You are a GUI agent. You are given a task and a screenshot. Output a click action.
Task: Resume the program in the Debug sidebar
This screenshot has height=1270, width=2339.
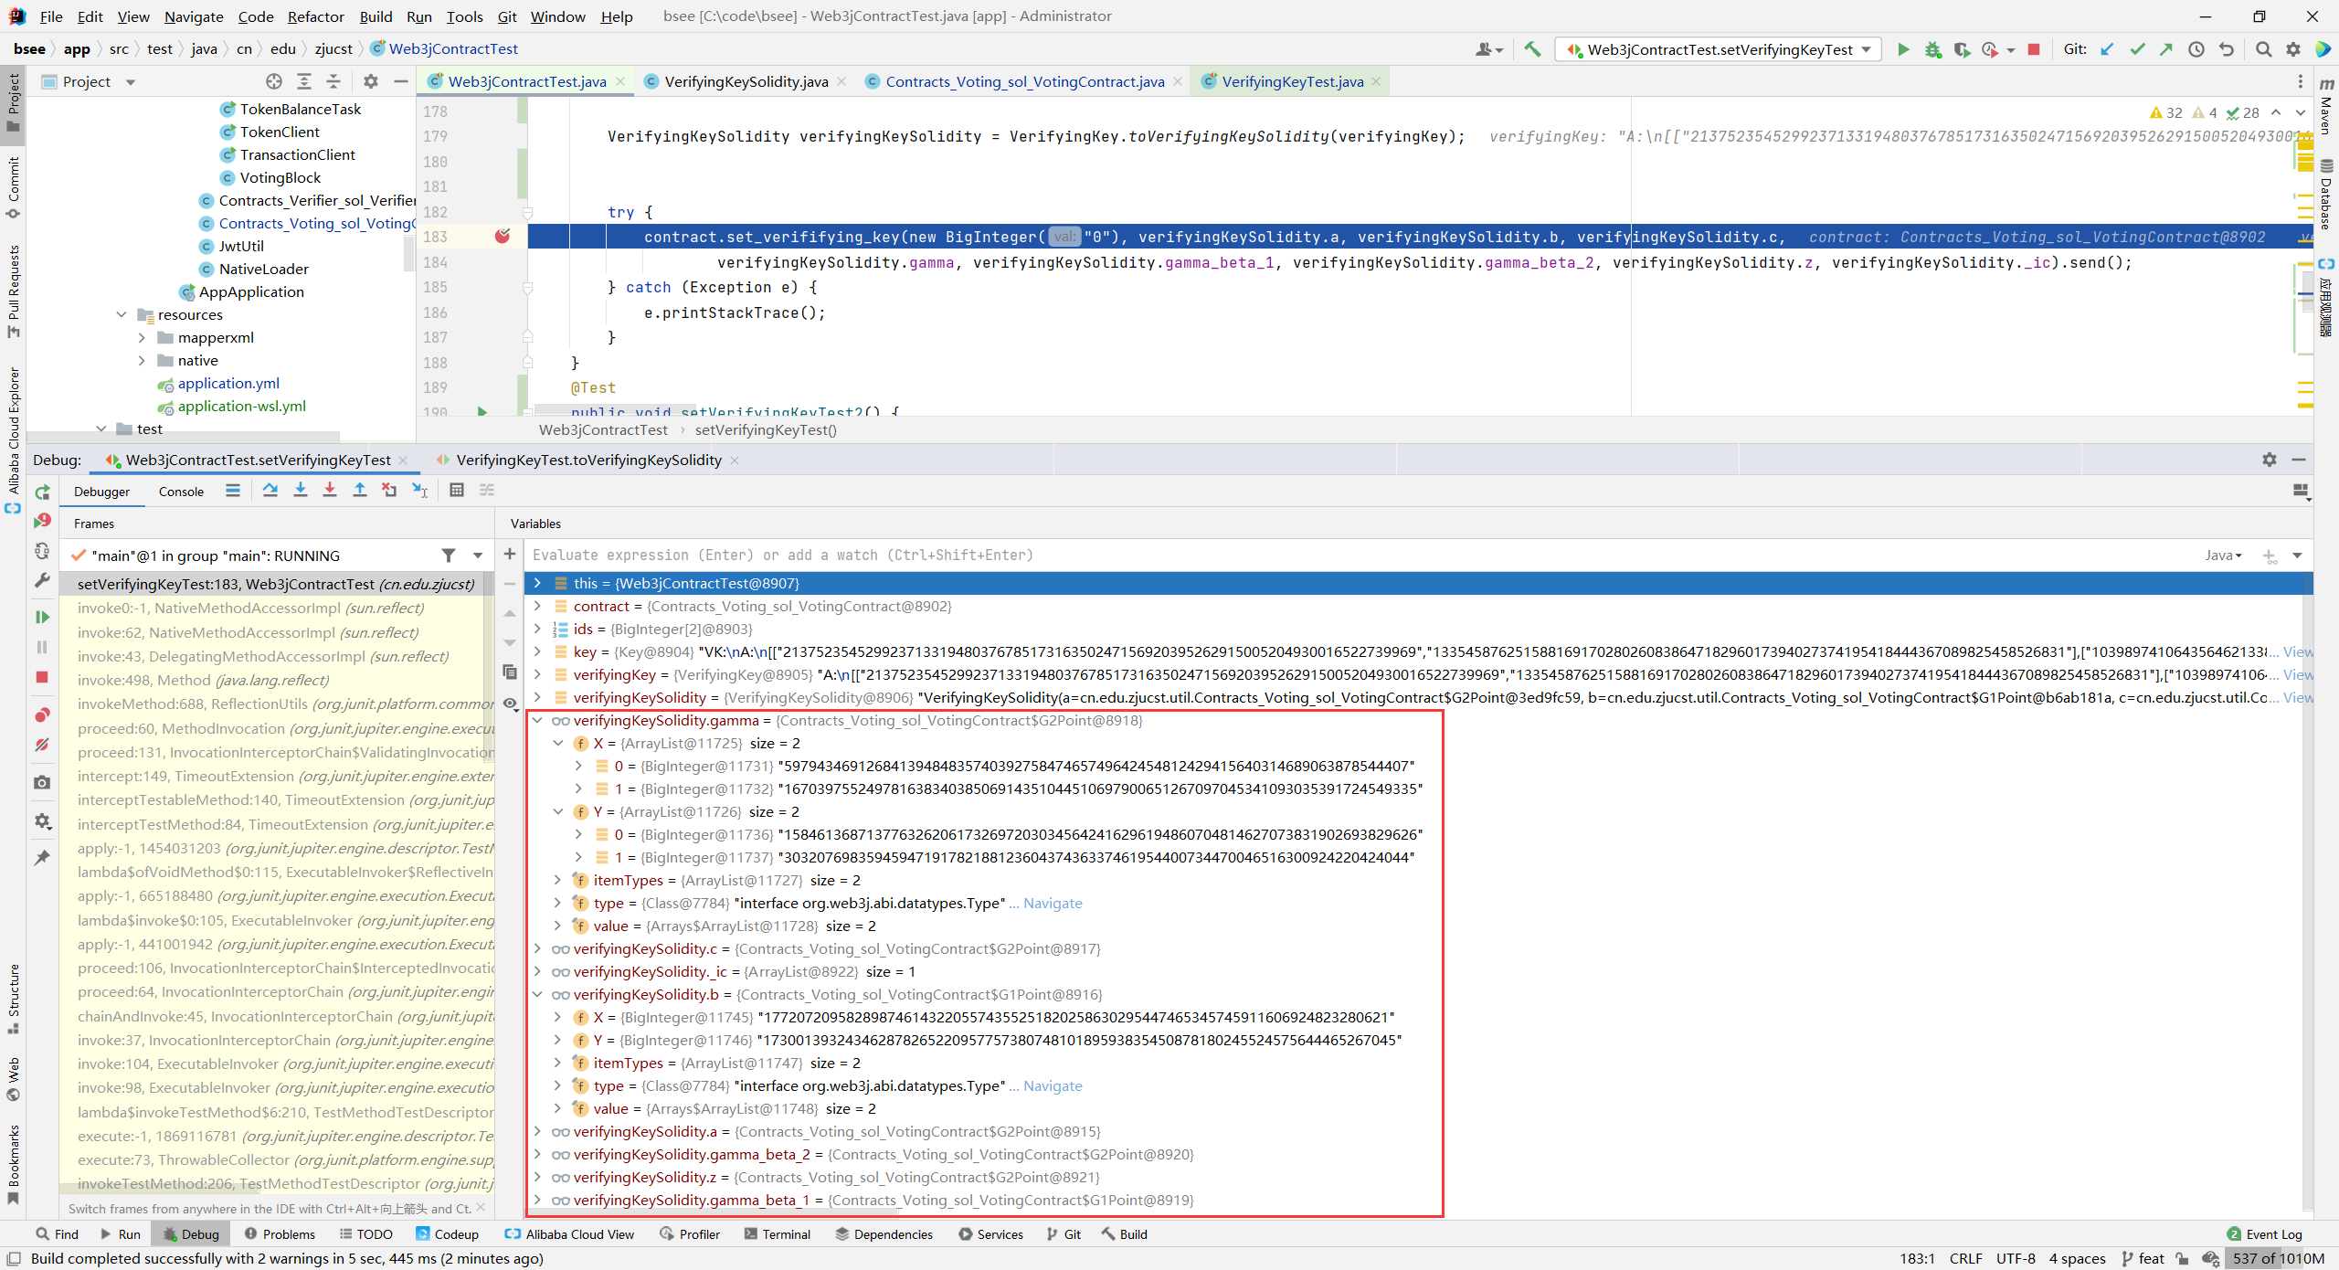point(42,617)
